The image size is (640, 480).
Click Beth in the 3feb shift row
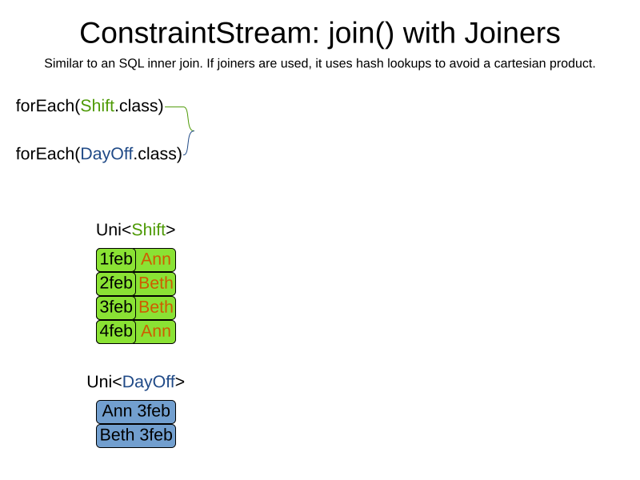(x=156, y=307)
